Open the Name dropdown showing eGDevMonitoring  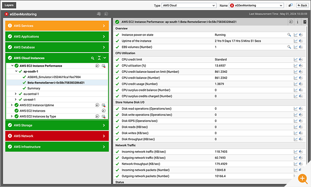coord(256,5)
